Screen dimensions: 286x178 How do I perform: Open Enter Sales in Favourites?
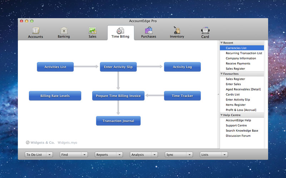point(242,84)
